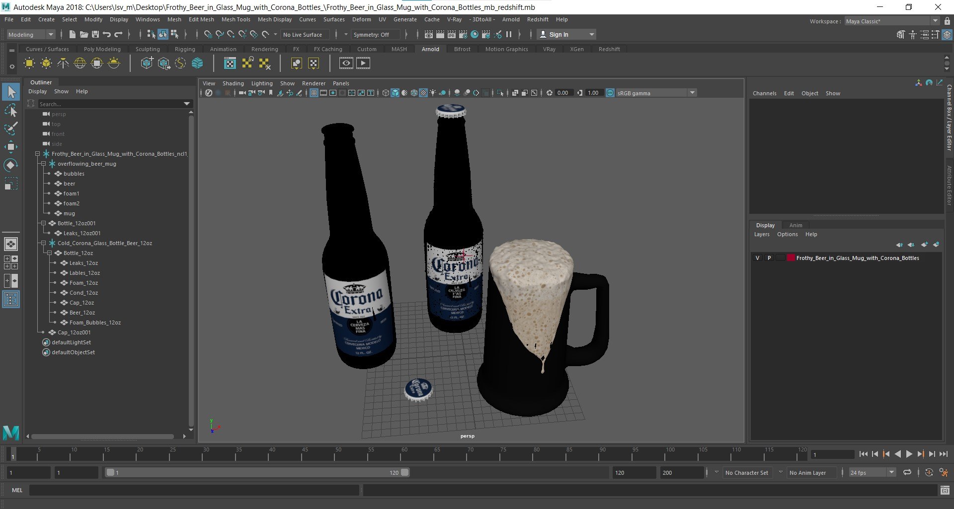Open the Lighting viewport menu
Viewport: 954px width, 509px height.
(x=262, y=83)
